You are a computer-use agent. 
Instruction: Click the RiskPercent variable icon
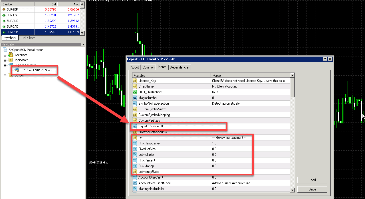(x=135, y=160)
